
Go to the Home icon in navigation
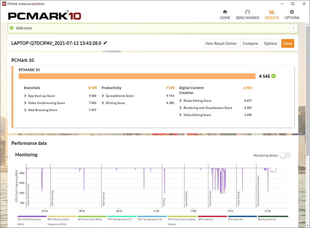pos(225,12)
